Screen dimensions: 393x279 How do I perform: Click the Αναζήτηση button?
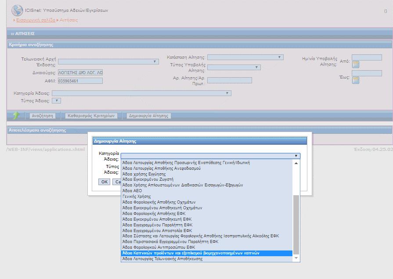point(42,116)
